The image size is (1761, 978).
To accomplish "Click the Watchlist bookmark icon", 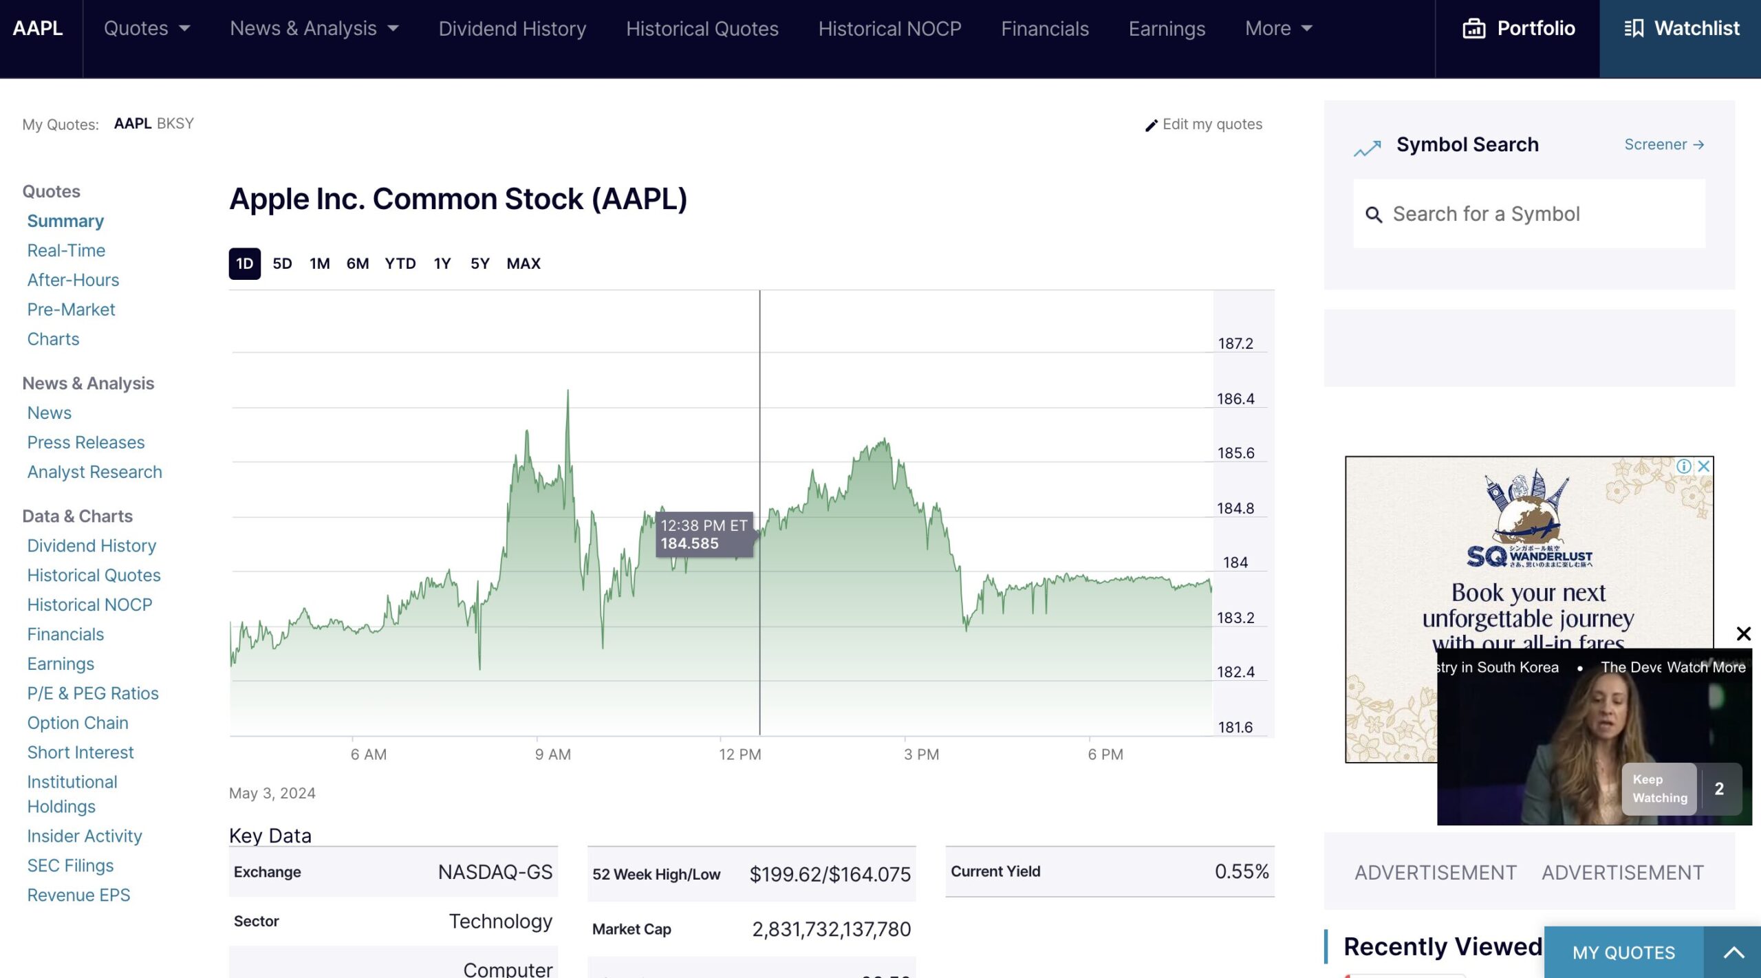I will point(1634,28).
